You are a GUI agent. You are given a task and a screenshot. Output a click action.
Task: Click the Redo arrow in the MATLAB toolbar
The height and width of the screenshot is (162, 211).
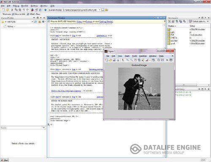point(27,10)
